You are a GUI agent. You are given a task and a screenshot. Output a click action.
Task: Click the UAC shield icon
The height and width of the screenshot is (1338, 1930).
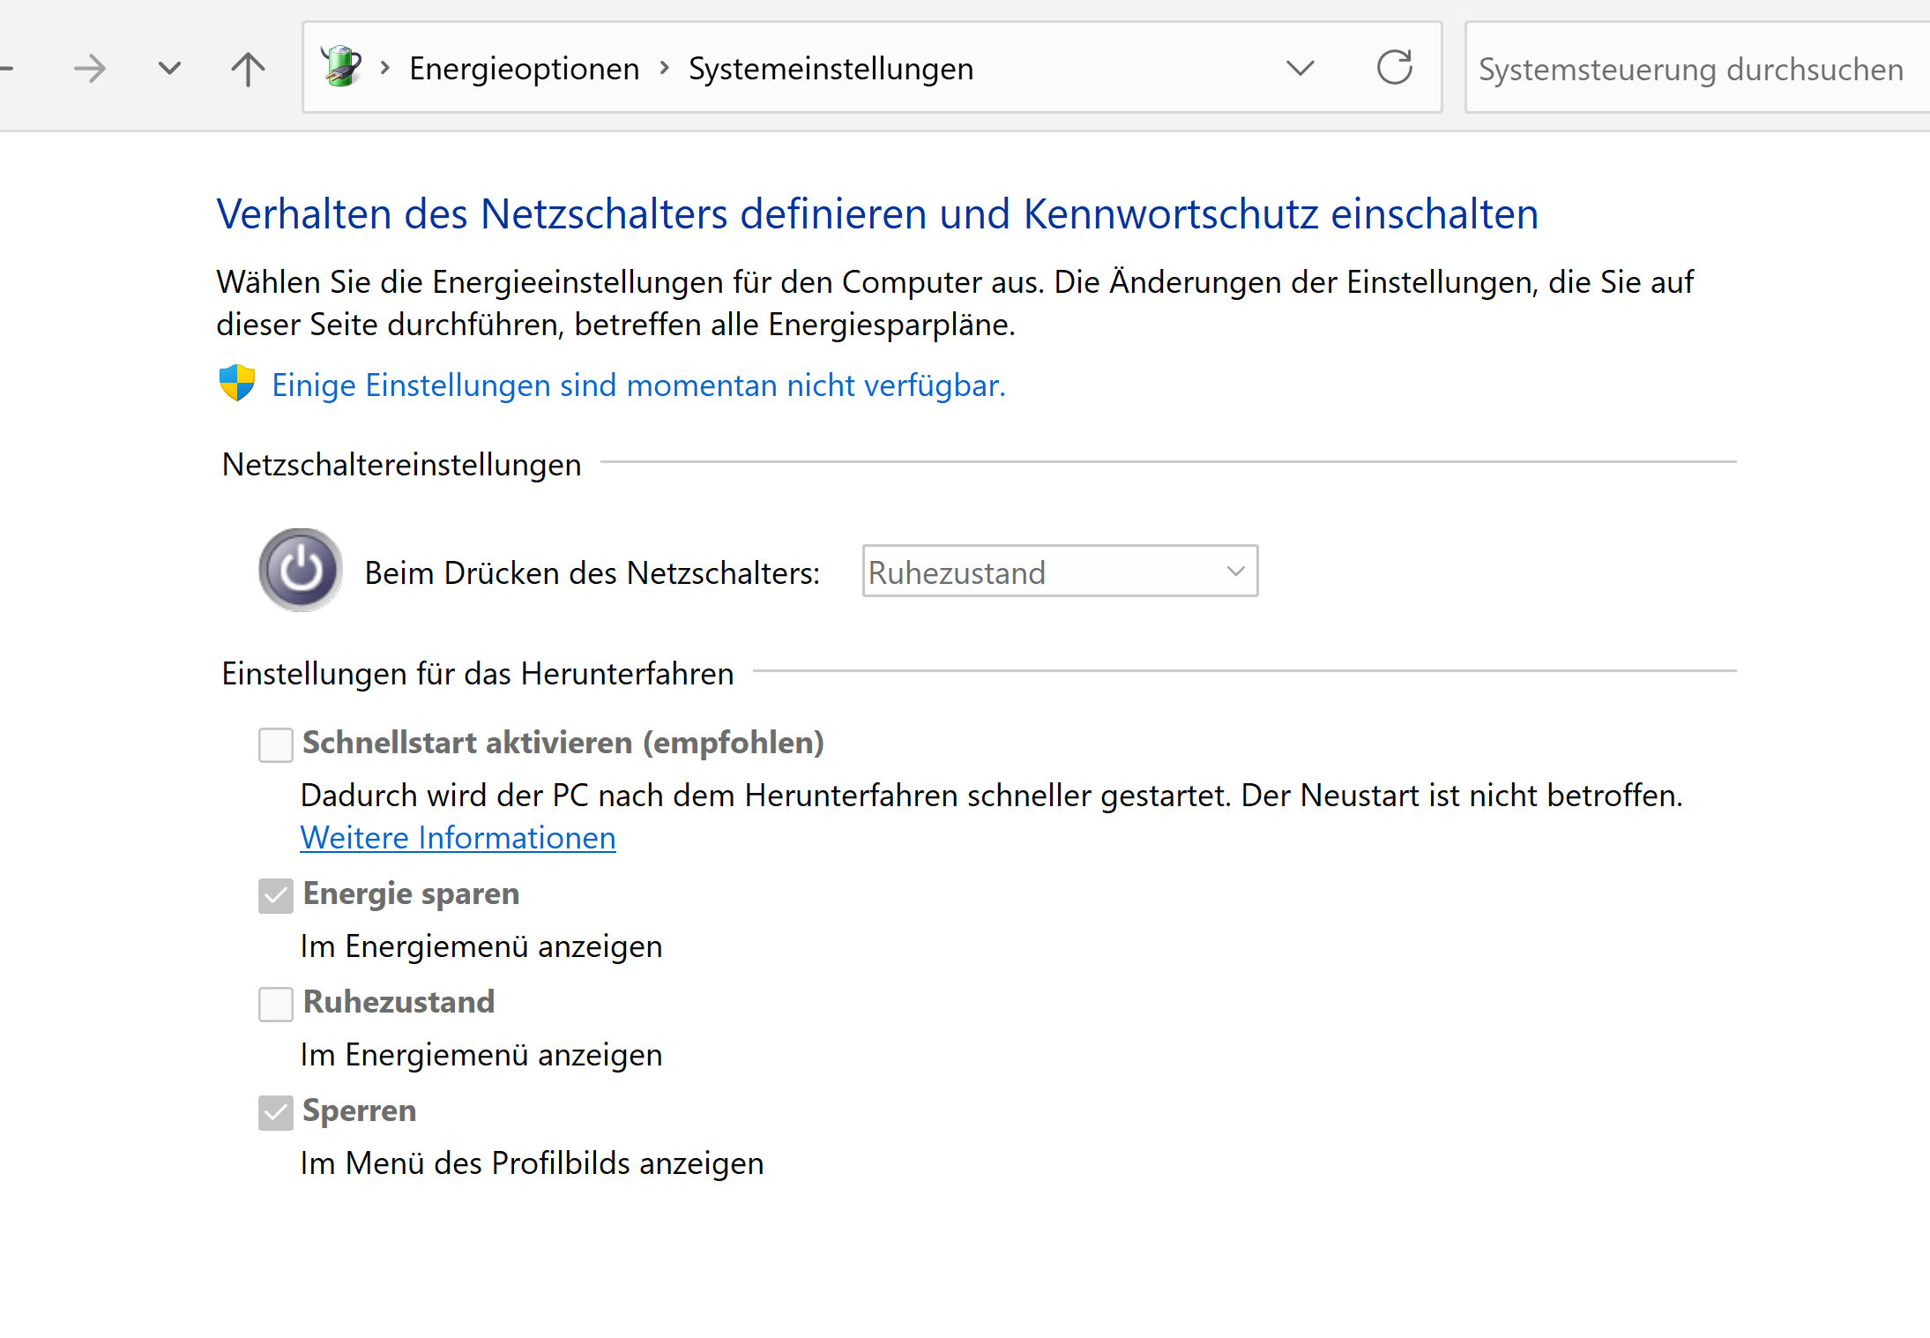[237, 384]
